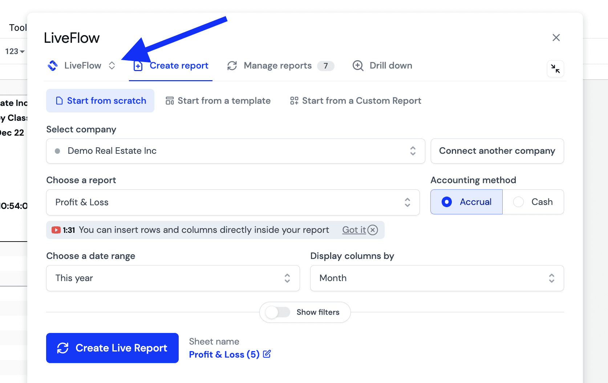Select Start from scratch option
This screenshot has height=383, width=608.
pyautogui.click(x=100, y=101)
